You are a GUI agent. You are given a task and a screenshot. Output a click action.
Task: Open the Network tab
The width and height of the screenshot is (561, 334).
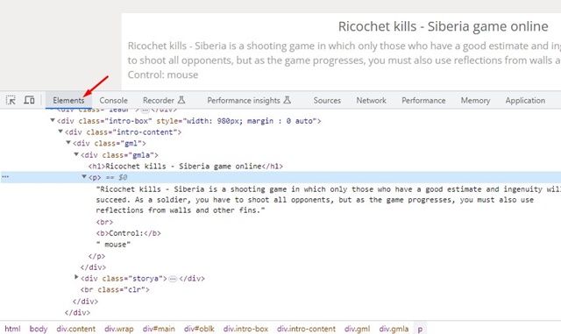tap(371, 100)
